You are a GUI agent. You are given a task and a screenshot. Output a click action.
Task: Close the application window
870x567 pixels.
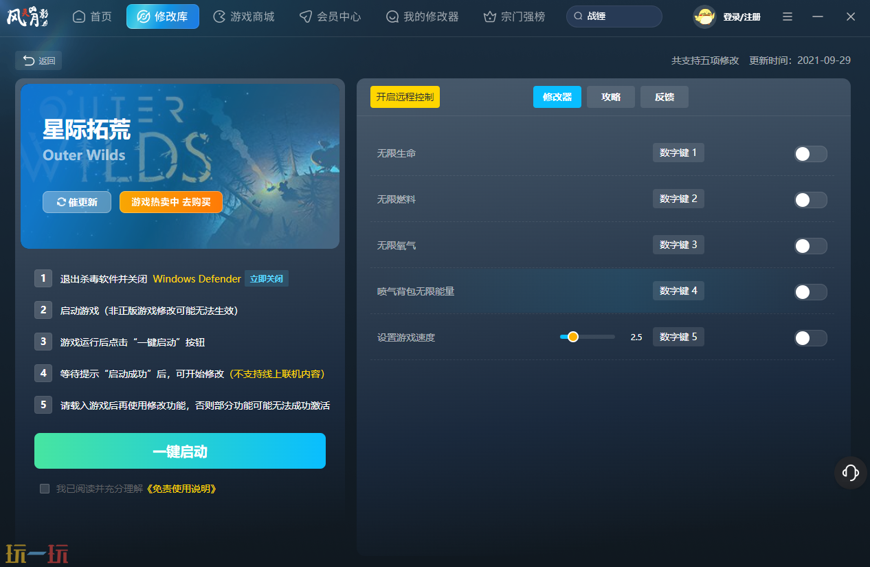[x=851, y=16]
